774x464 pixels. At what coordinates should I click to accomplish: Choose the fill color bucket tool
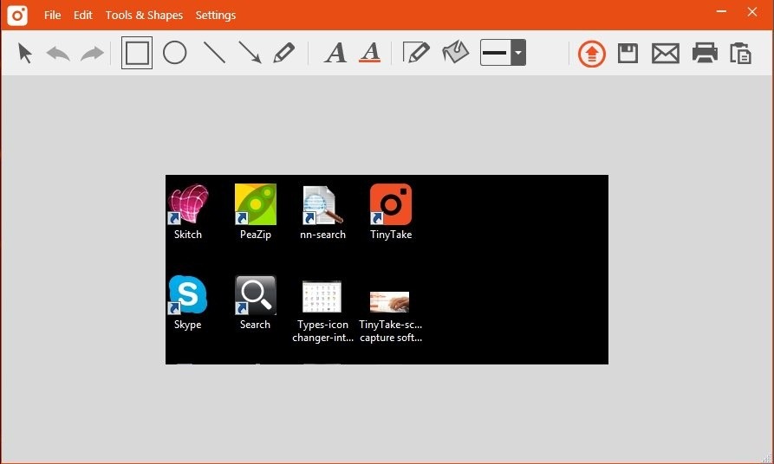click(x=455, y=52)
